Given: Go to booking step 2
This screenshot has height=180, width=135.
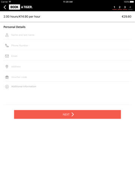Looking at the screenshot, I should tap(120, 7).
